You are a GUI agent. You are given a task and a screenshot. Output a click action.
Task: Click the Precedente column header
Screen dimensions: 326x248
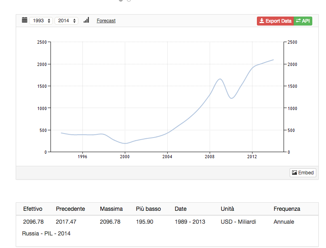(70, 209)
